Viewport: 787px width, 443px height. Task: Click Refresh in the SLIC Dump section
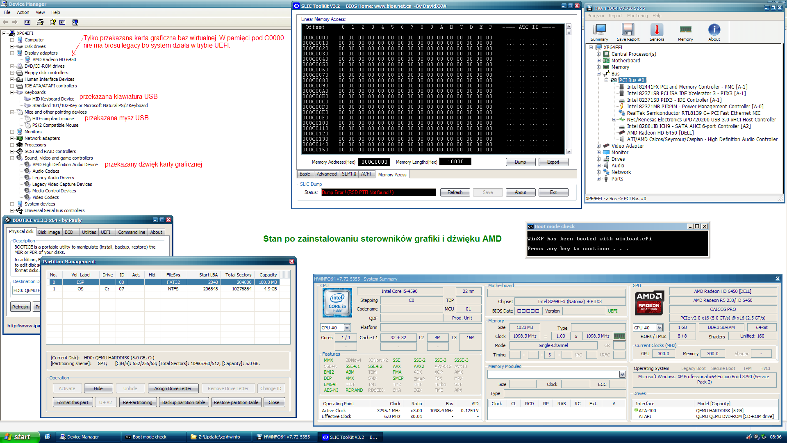[455, 192]
